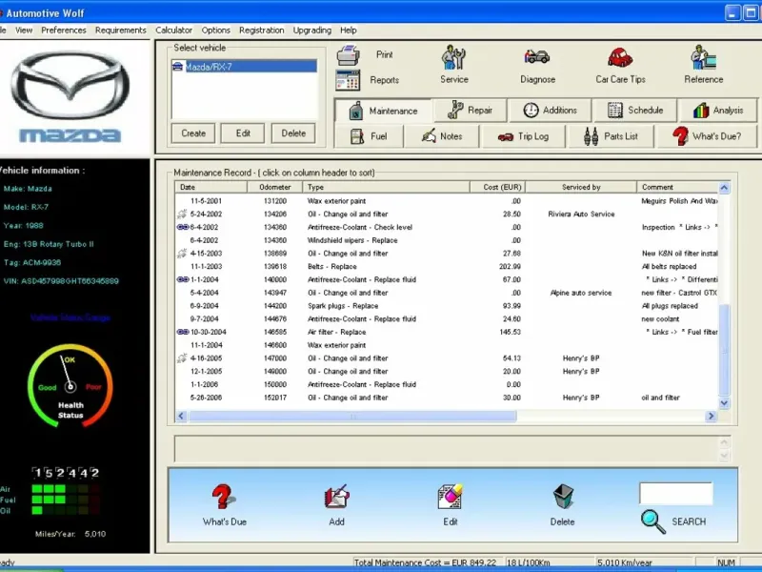Open the Reference icon
Viewport: 762px width, 572px height.
704,58
